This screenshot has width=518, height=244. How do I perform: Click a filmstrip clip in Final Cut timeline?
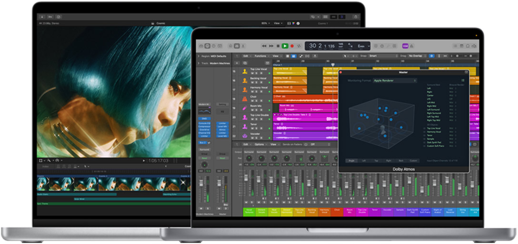click(86, 184)
